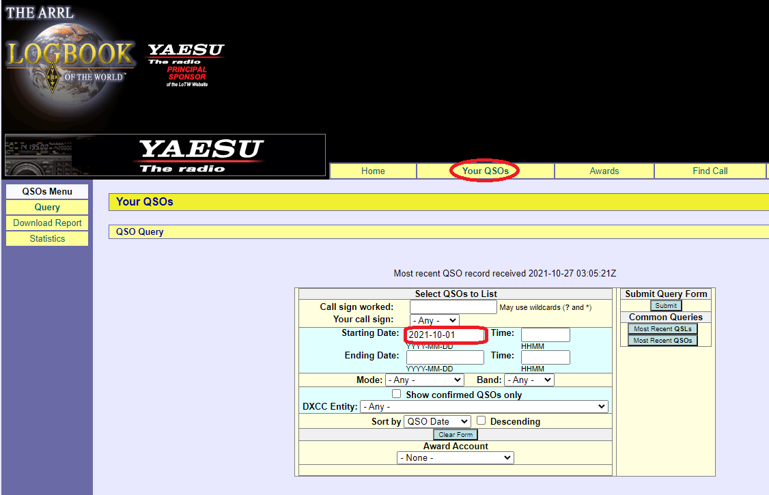Open the Mode dropdown
Screen dimensions: 769x495
425,380
